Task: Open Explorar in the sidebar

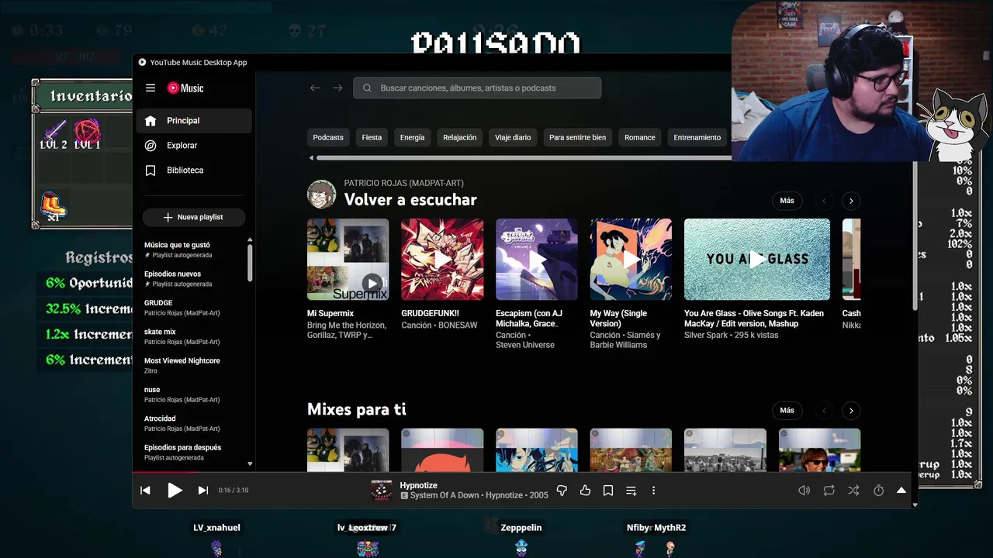Action: point(194,146)
